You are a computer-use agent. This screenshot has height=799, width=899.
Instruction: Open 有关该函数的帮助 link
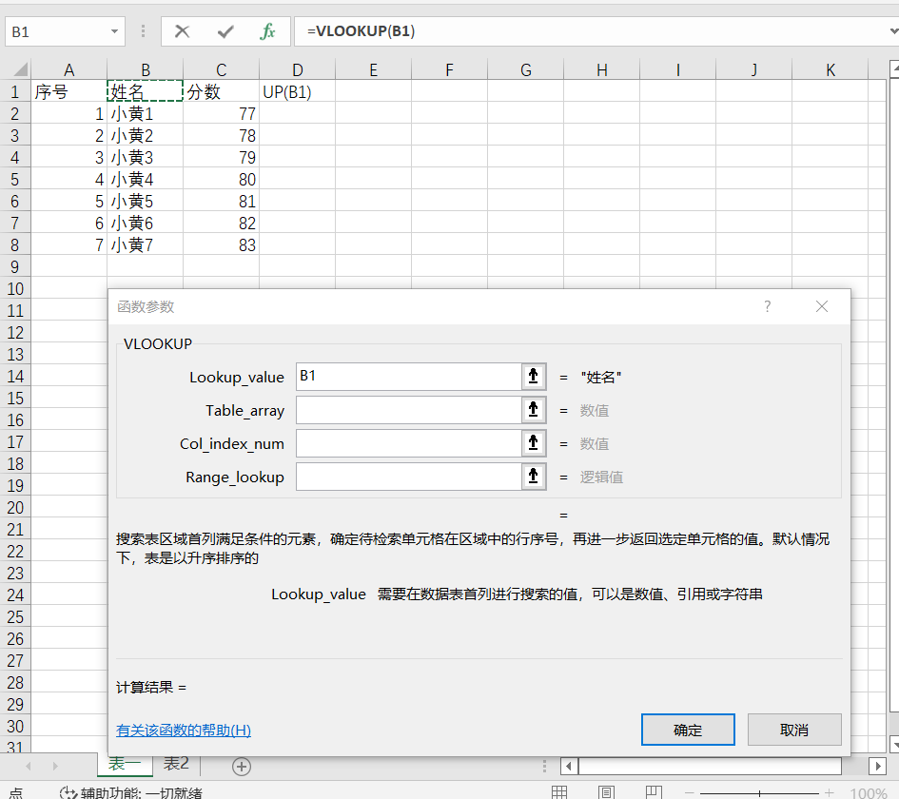[x=184, y=731]
